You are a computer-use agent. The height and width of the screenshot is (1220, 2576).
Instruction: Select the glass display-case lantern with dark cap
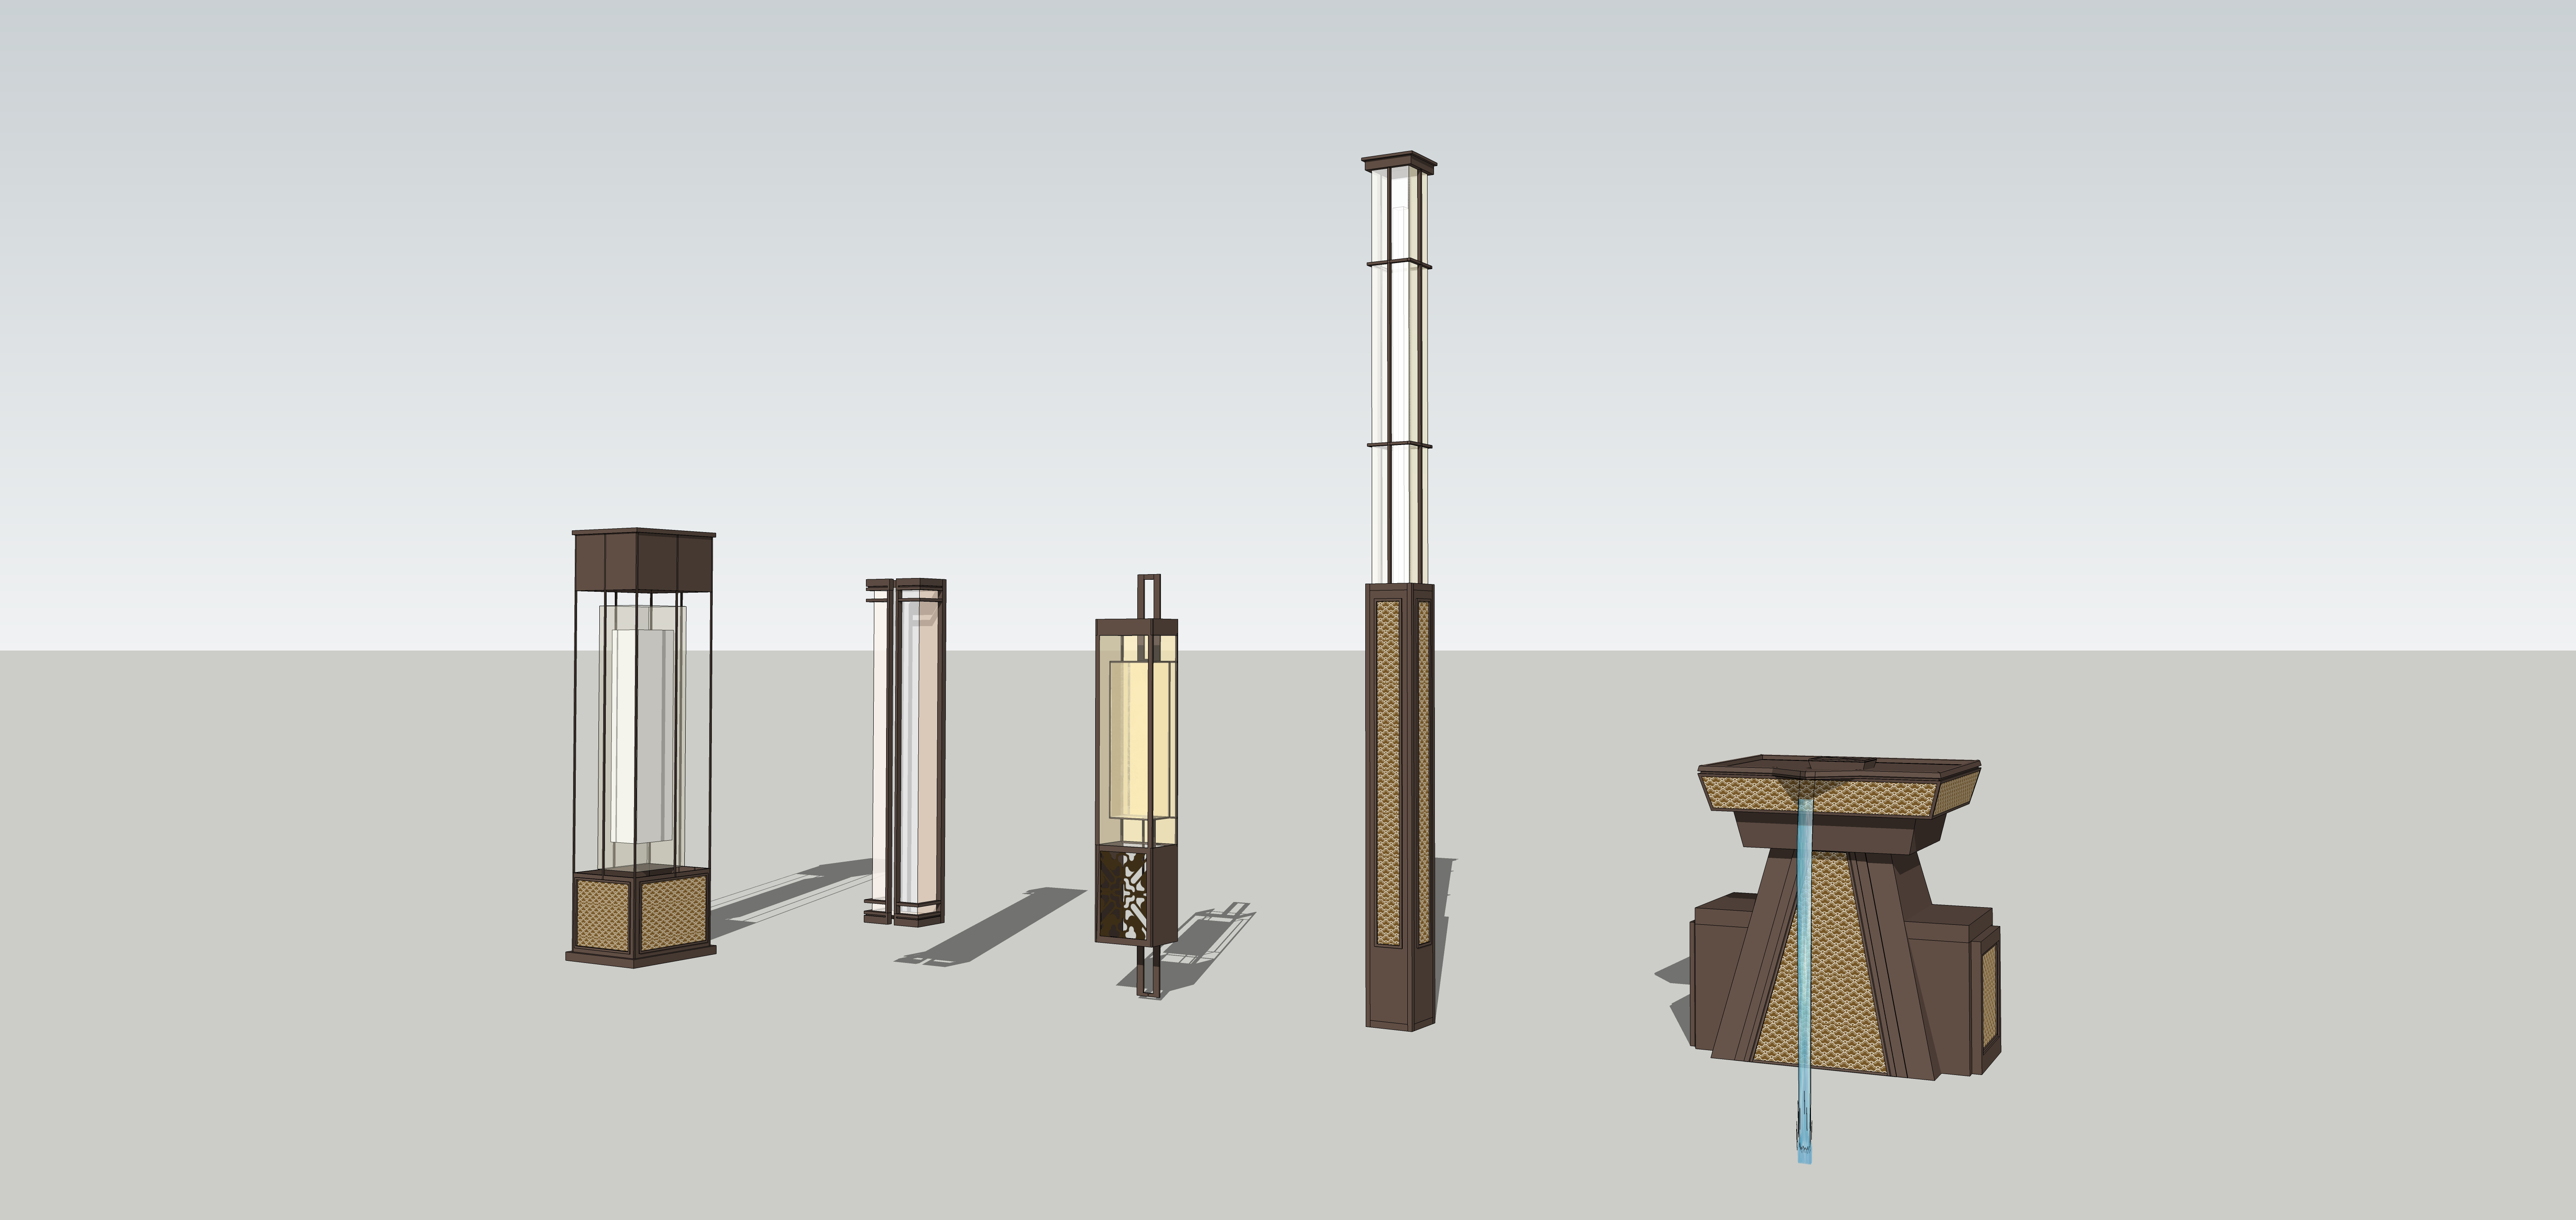(641, 748)
